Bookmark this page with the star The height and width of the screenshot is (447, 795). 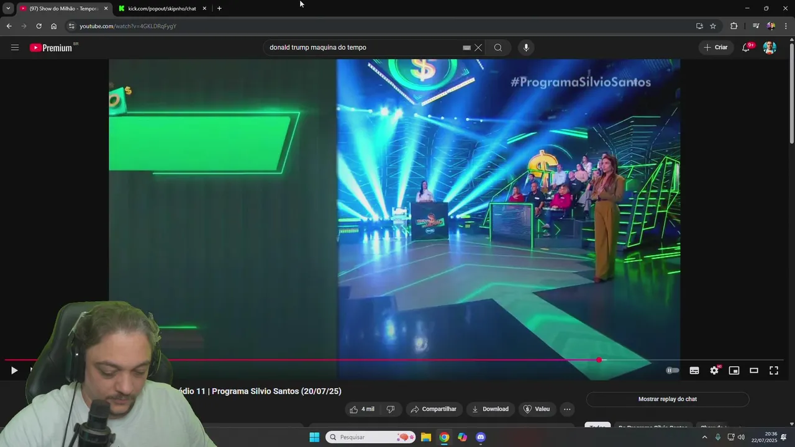[x=713, y=26]
